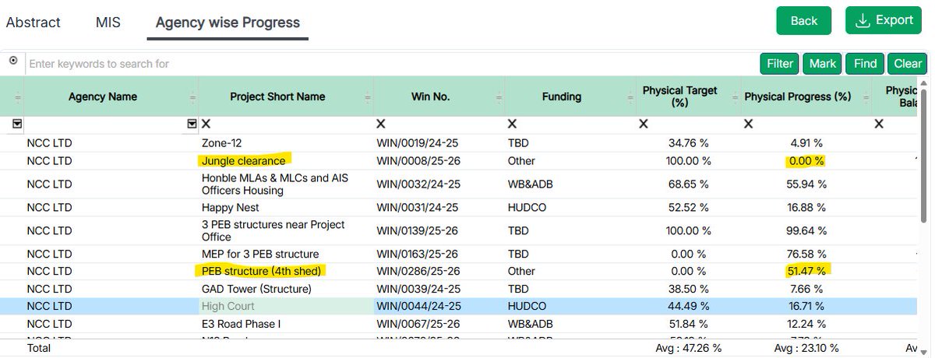
Task: Click handle icon left of Physical Progress header
Action: click(x=736, y=97)
